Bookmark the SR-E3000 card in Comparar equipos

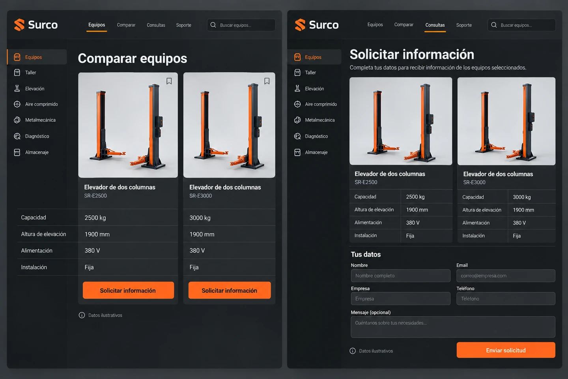[267, 81]
